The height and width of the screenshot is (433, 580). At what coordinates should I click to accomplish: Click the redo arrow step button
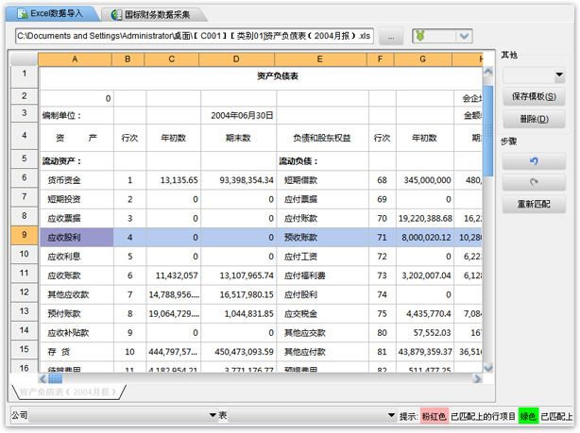tap(534, 182)
